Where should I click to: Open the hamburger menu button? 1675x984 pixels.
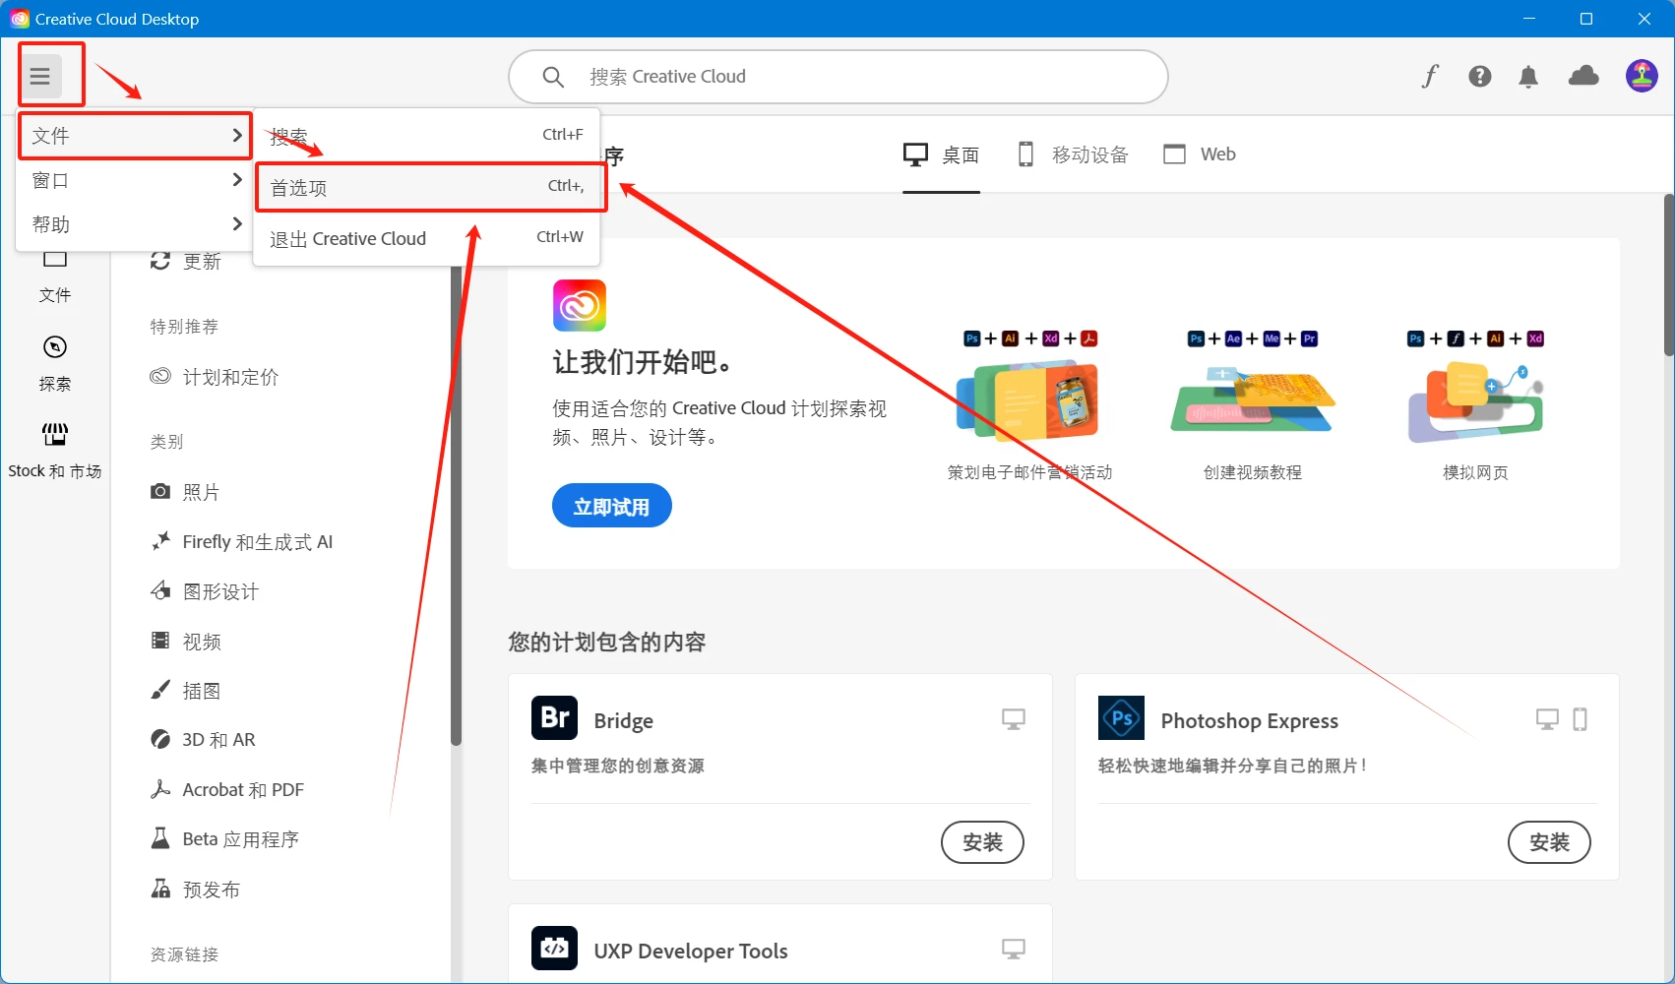pos(40,76)
